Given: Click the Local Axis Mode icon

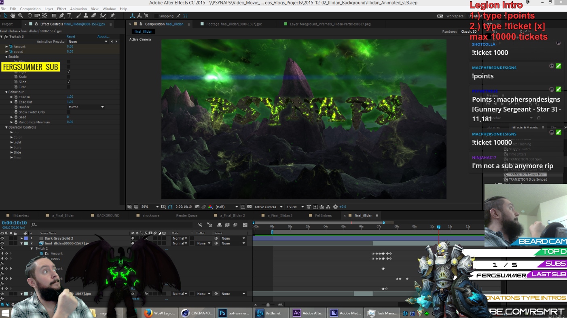Looking at the screenshot, I should [x=132, y=16].
